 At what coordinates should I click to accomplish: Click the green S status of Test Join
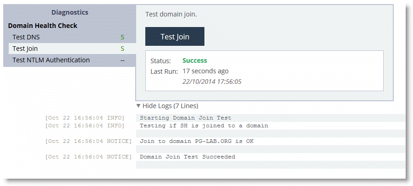[122, 49]
